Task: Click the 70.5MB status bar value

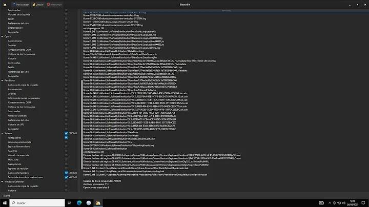Action: (x=7, y=196)
